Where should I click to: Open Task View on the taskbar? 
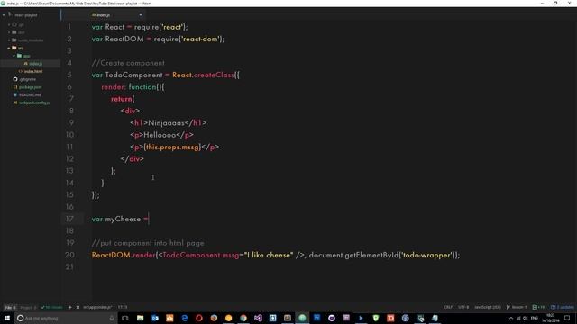125,318
